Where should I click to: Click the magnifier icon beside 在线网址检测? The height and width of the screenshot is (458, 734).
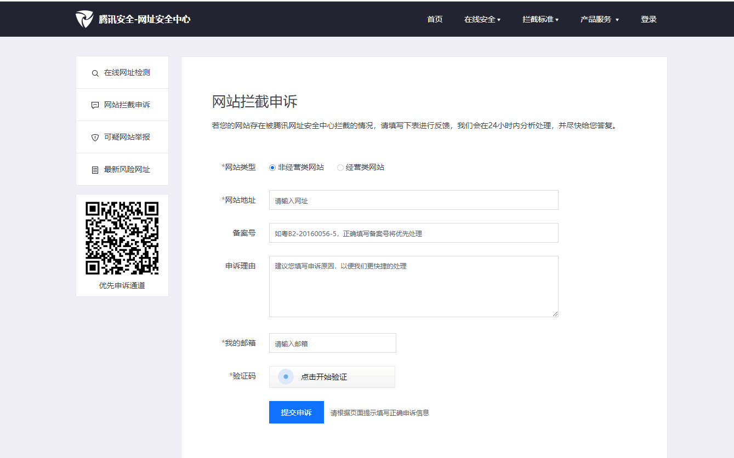pyautogui.click(x=95, y=73)
